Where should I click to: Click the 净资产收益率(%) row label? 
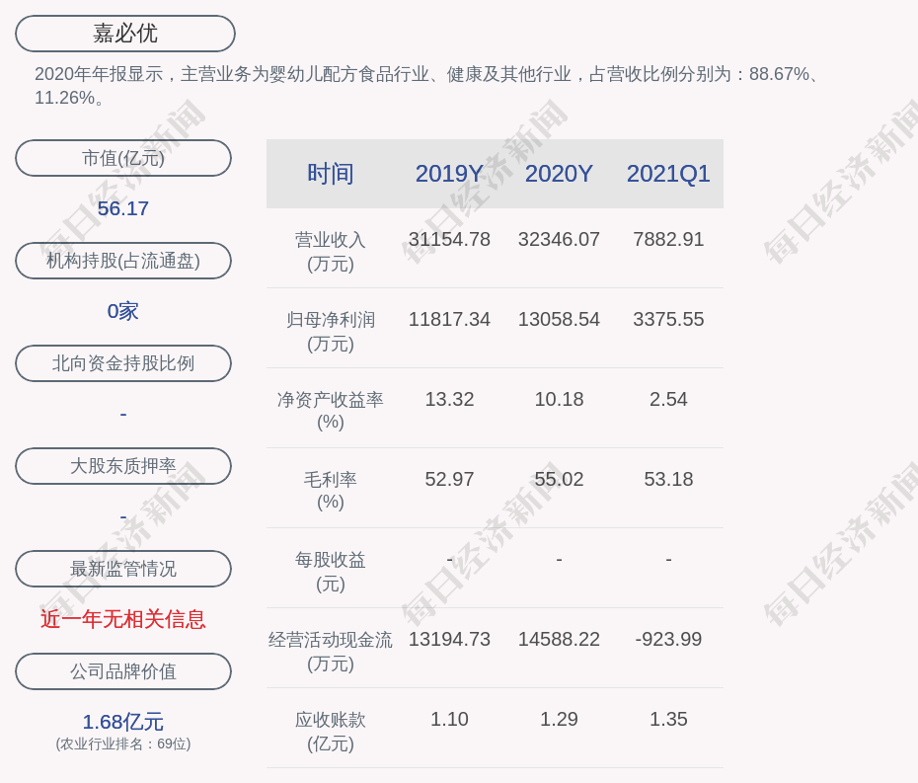click(331, 411)
